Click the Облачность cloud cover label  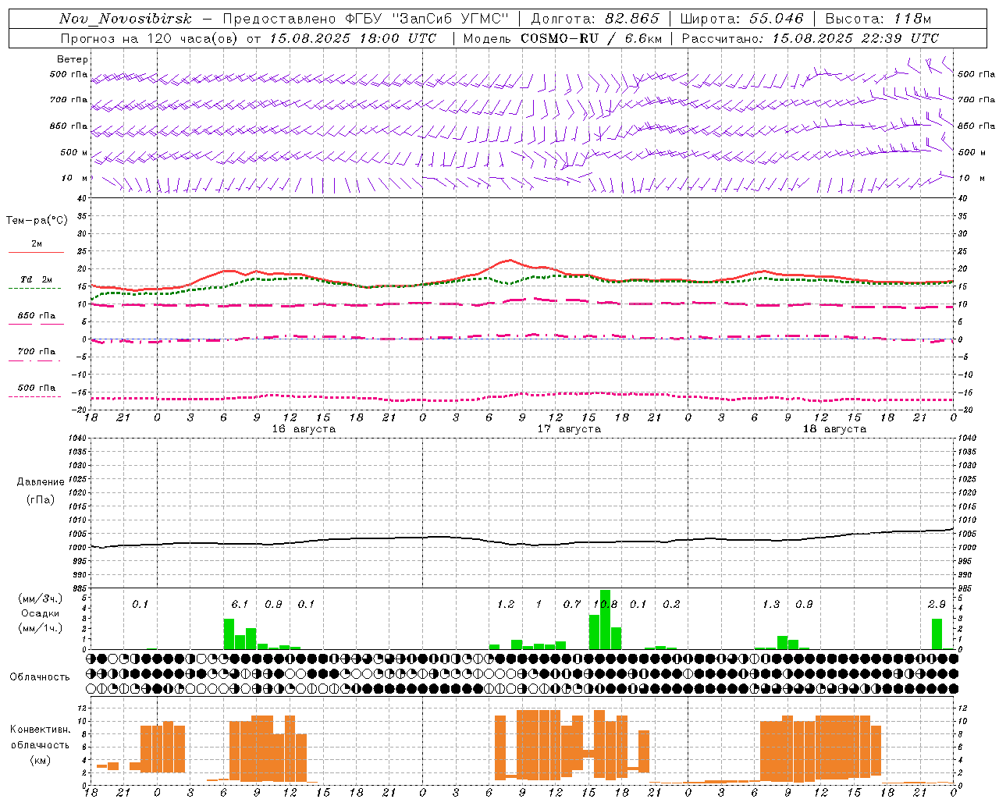tap(40, 676)
